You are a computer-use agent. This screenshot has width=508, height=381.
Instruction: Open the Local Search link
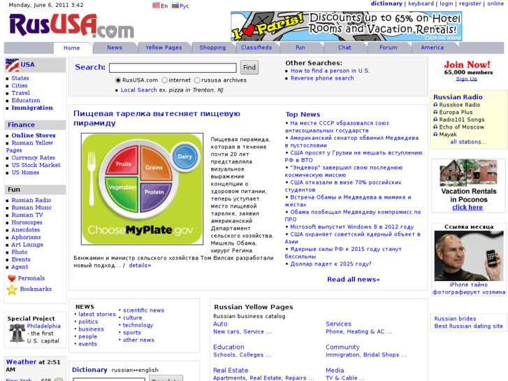138,90
